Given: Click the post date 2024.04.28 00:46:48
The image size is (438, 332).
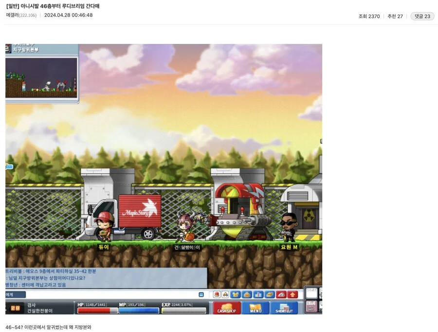Looking at the screenshot, I should click(69, 15).
